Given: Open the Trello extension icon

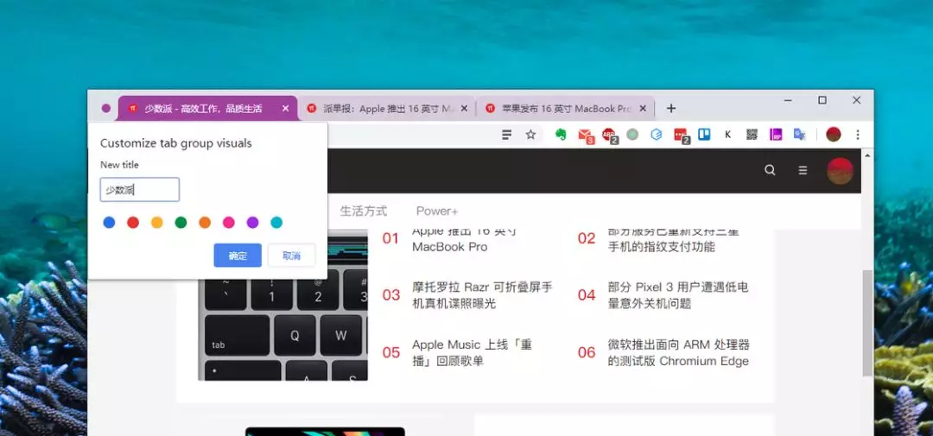Looking at the screenshot, I should click(704, 135).
